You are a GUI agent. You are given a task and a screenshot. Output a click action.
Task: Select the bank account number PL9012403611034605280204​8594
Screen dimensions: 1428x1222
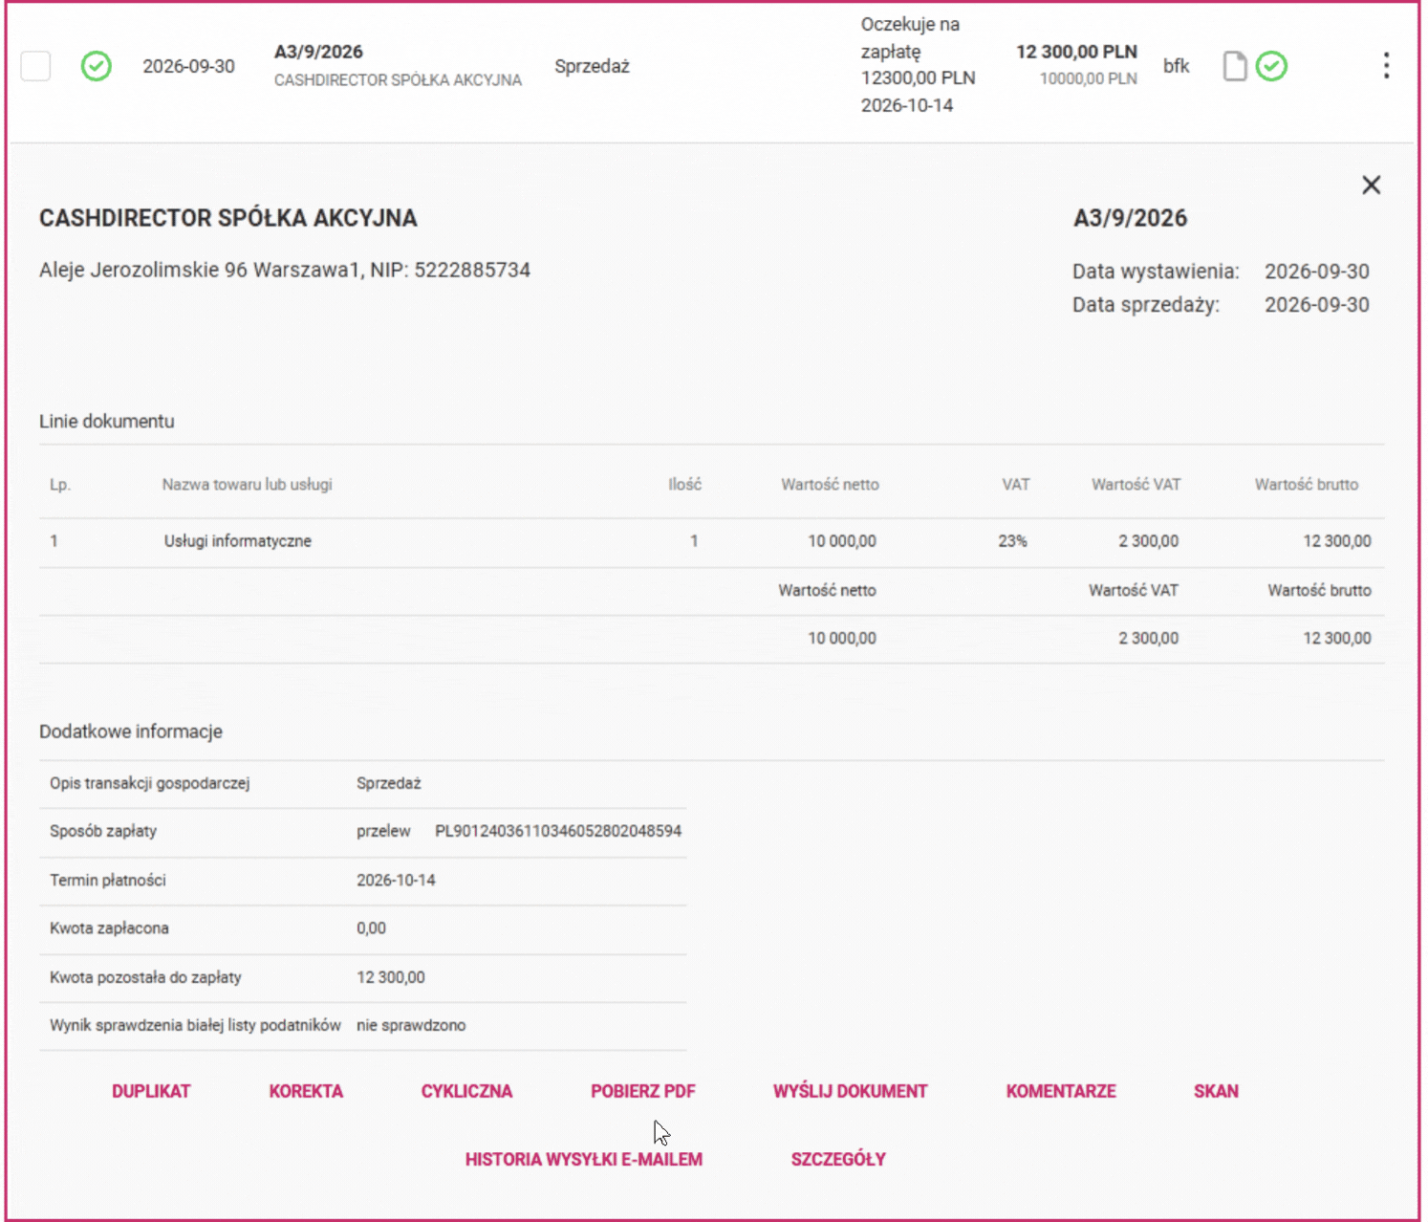click(558, 831)
